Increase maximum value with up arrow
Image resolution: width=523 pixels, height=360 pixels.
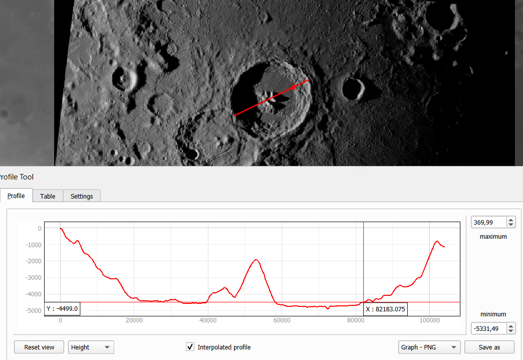pyautogui.click(x=510, y=220)
